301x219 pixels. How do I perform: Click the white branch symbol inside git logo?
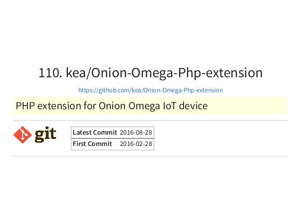[23, 135]
